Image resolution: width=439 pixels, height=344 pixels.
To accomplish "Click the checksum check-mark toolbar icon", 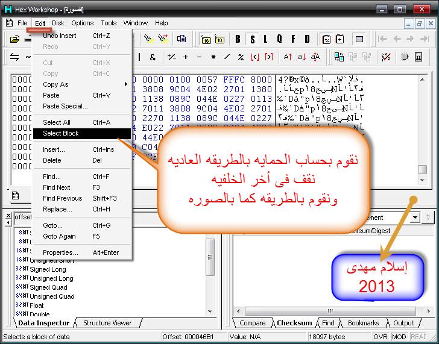I will coord(385,57).
